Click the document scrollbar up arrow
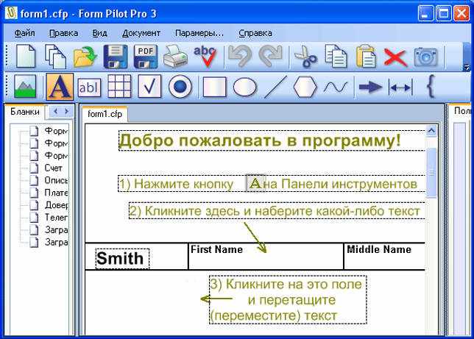This screenshot has height=339, width=474. pyautogui.click(x=431, y=131)
